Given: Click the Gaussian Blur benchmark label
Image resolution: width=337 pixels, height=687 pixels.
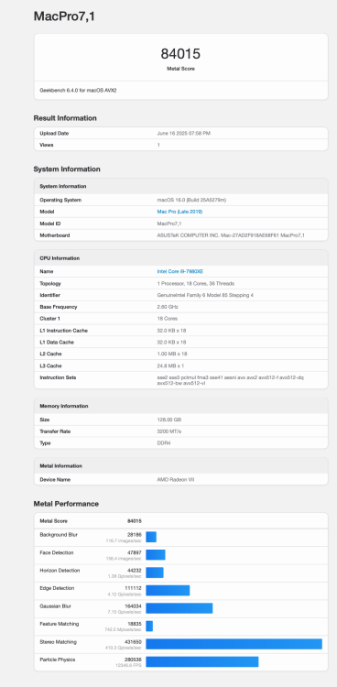Looking at the screenshot, I should (55, 606).
